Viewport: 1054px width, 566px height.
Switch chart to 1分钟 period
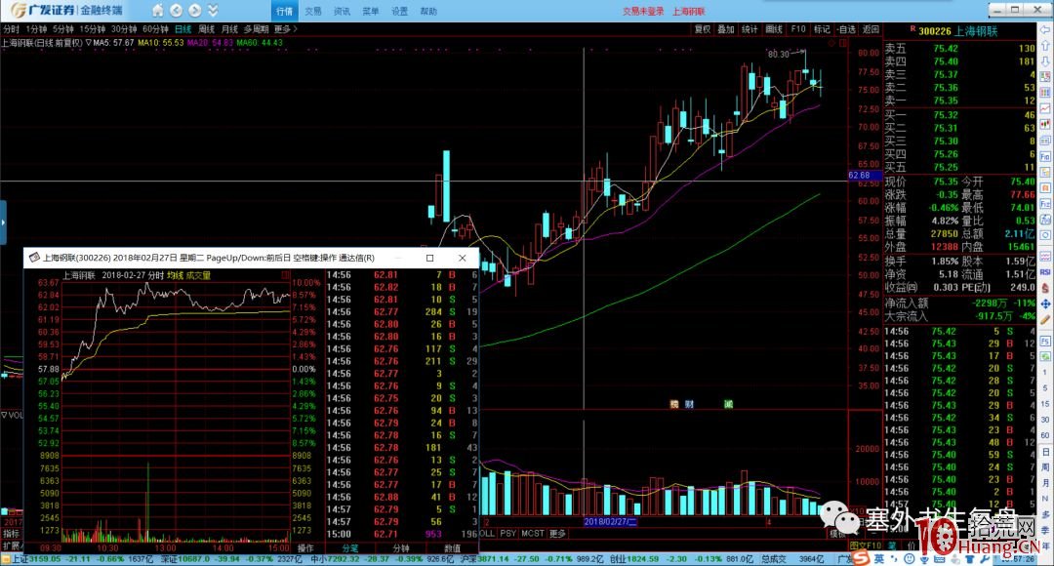click(36, 29)
